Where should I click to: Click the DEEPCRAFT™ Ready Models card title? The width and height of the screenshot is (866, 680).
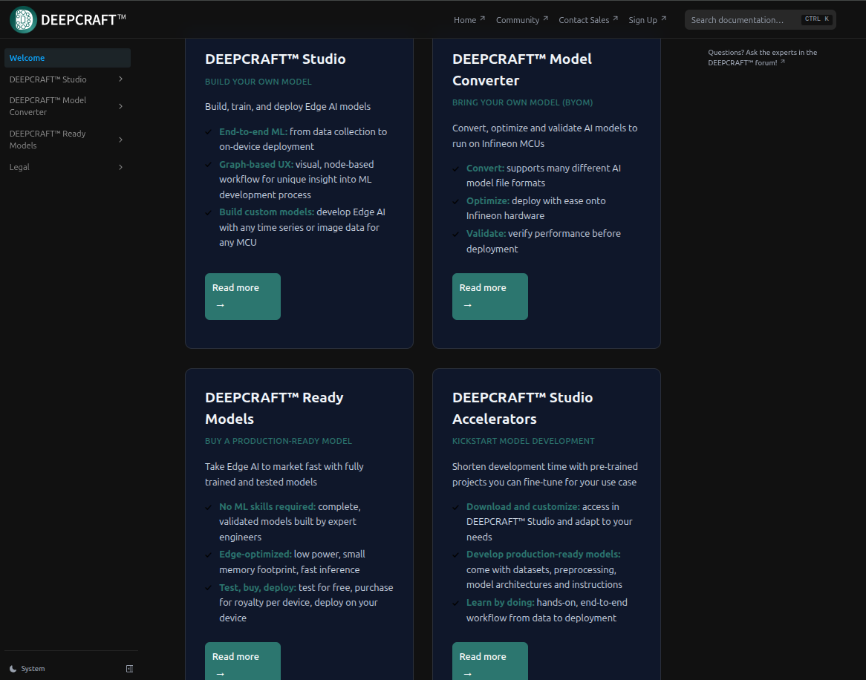pos(274,408)
